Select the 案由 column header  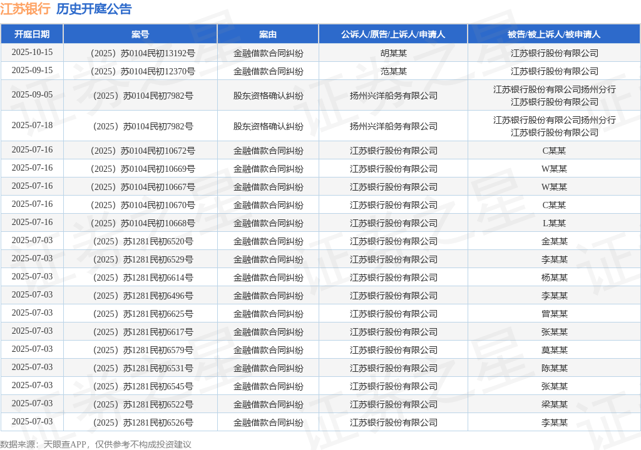tap(268, 34)
